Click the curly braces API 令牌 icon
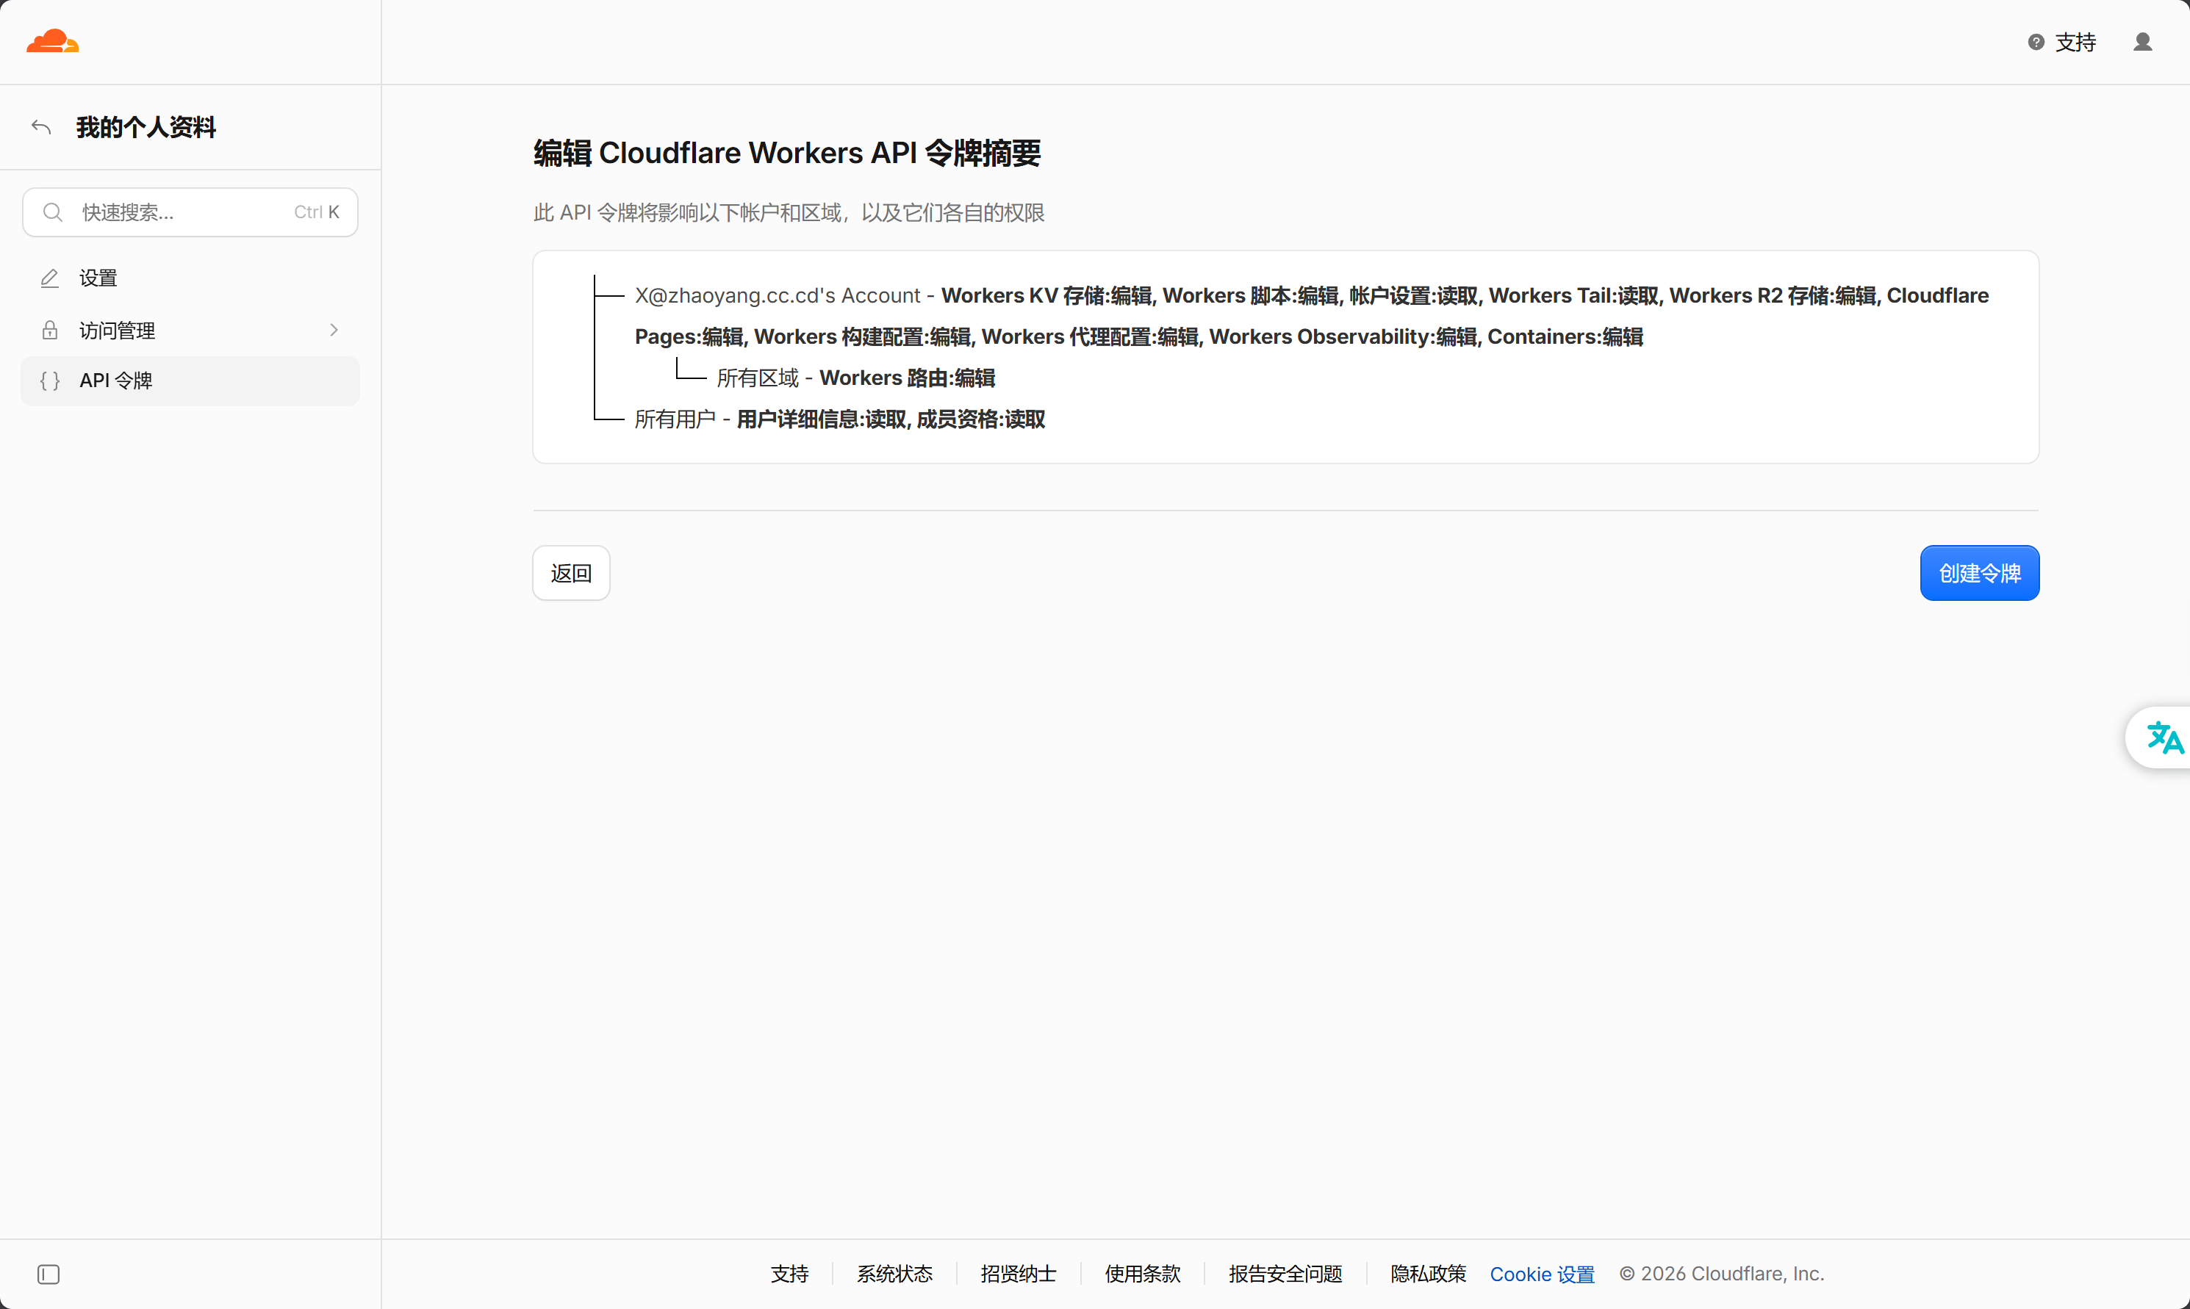This screenshot has width=2190, height=1309. [49, 381]
